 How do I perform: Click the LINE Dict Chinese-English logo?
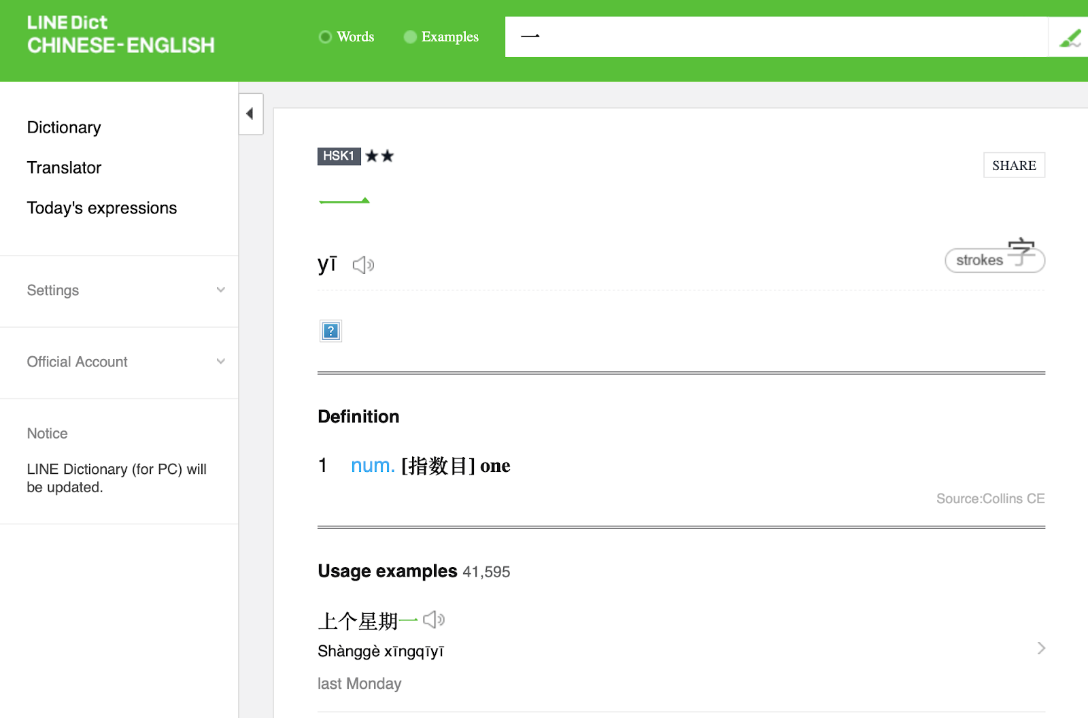[120, 35]
